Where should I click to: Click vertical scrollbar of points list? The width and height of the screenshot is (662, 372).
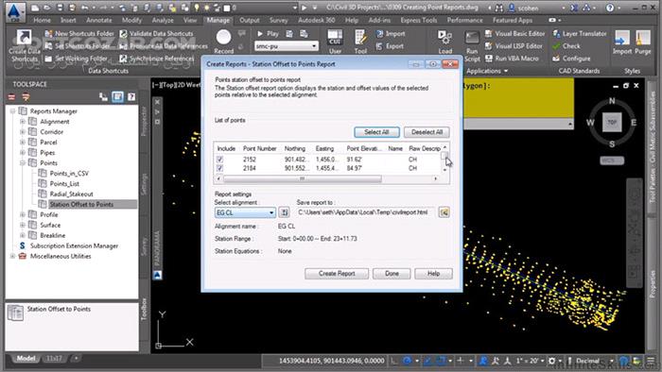tap(444, 158)
